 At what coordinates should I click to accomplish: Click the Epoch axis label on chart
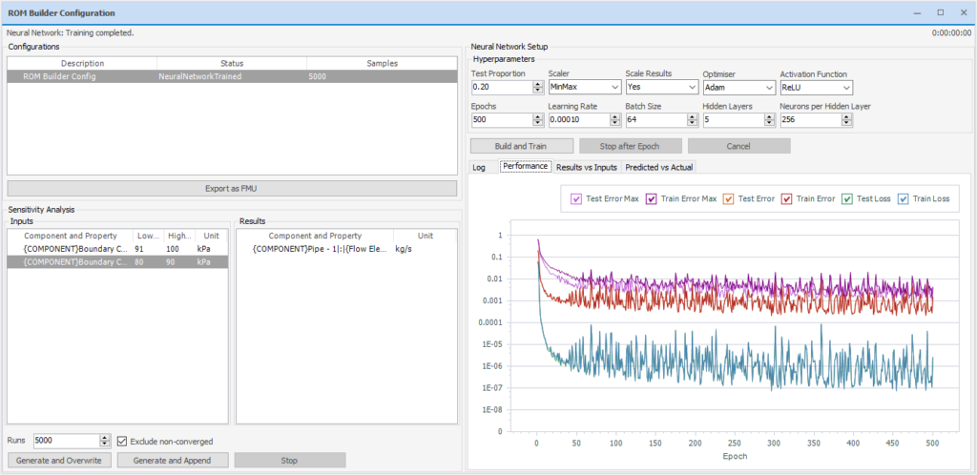[735, 456]
